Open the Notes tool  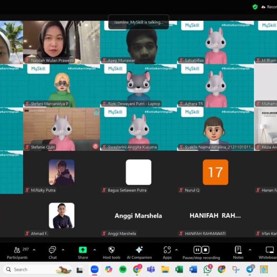point(238,253)
